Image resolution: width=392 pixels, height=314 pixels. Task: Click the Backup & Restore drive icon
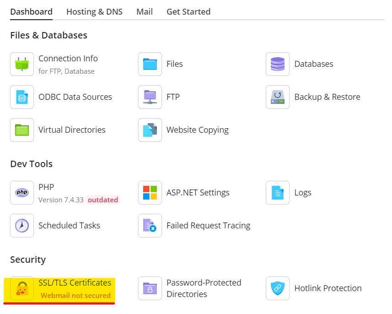(278, 97)
